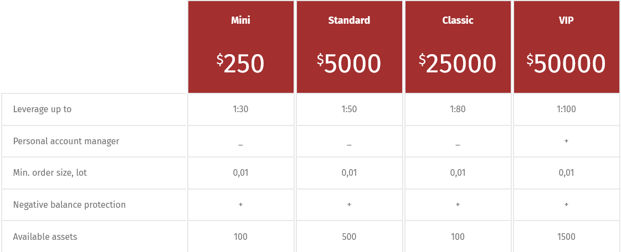The width and height of the screenshot is (621, 252).
Task: Click the 1:30 leverage value for Mini
Action: [x=241, y=109]
